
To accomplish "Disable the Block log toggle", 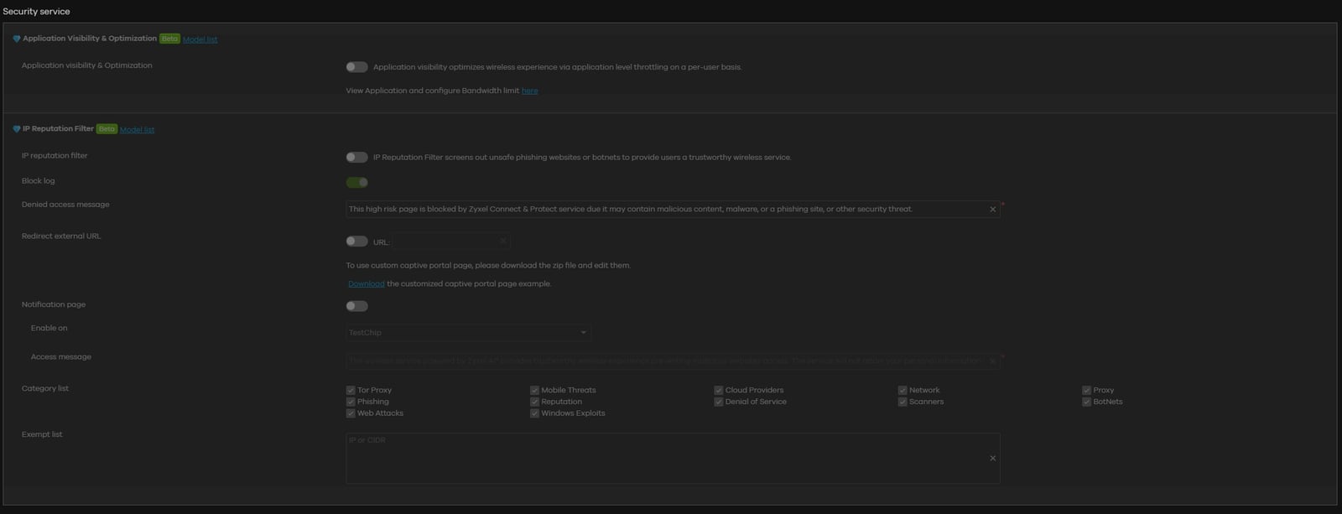I will (x=356, y=183).
